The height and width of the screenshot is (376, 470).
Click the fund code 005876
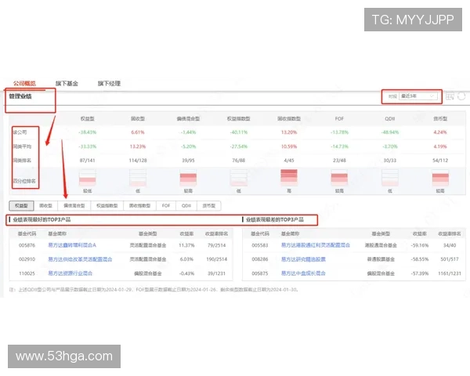coord(27,245)
